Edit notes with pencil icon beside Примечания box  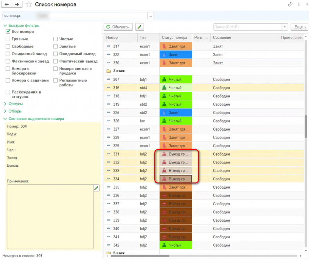pyautogui.click(x=96, y=188)
